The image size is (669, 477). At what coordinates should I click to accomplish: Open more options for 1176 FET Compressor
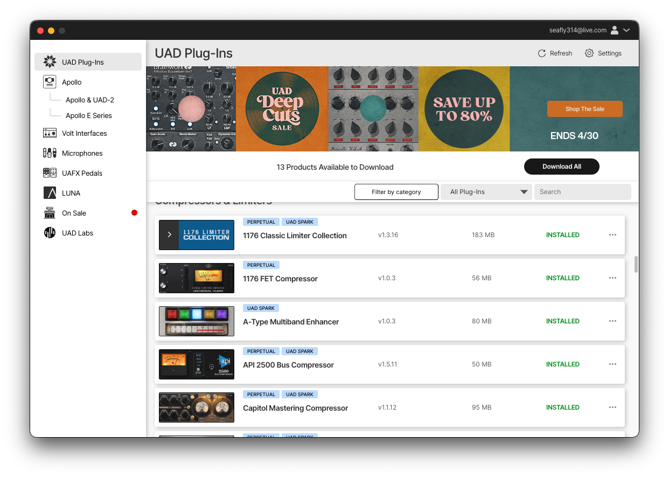(612, 278)
